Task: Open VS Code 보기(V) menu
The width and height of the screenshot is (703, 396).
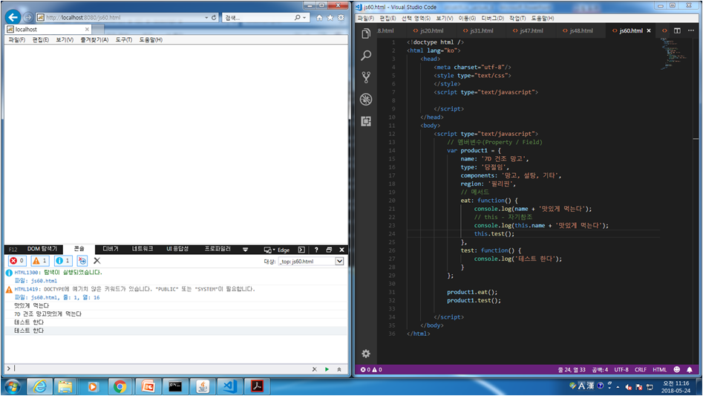Action: [x=445, y=19]
